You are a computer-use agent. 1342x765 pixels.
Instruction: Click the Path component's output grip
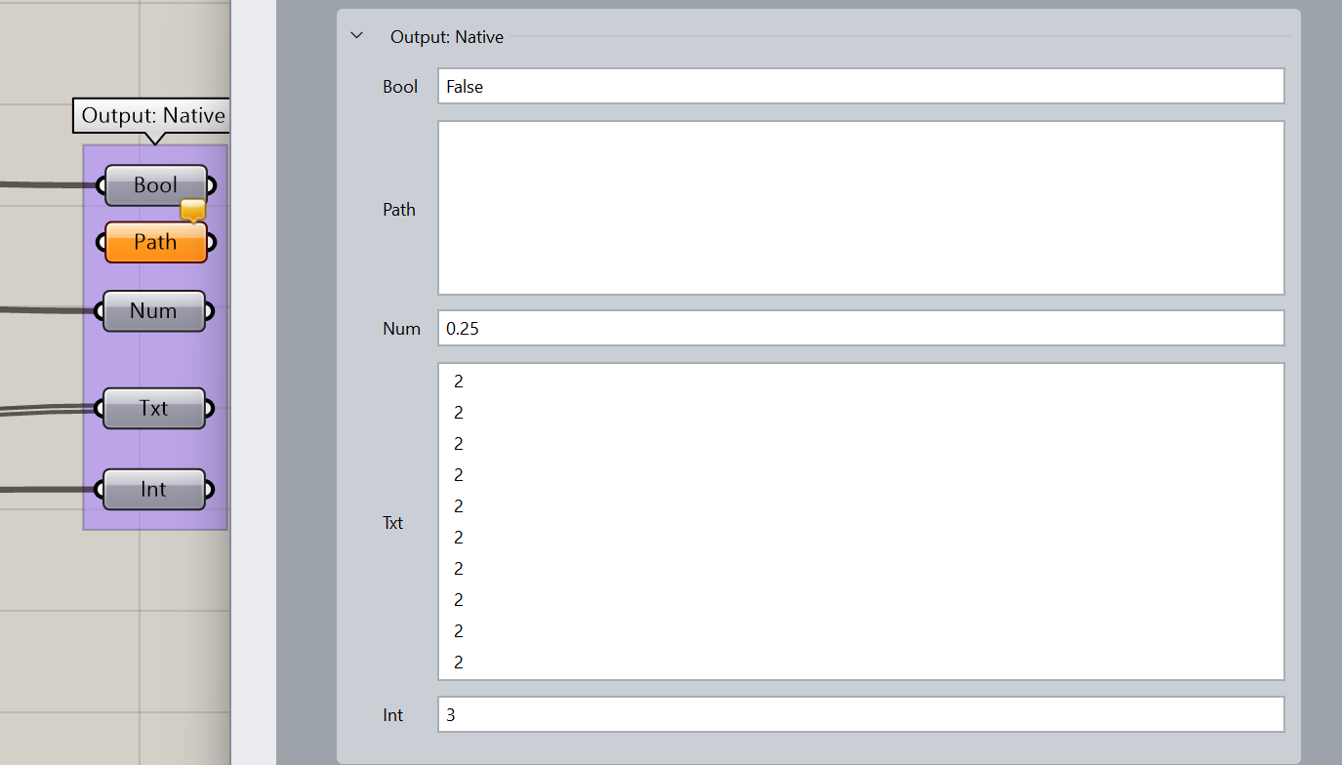tap(212, 242)
